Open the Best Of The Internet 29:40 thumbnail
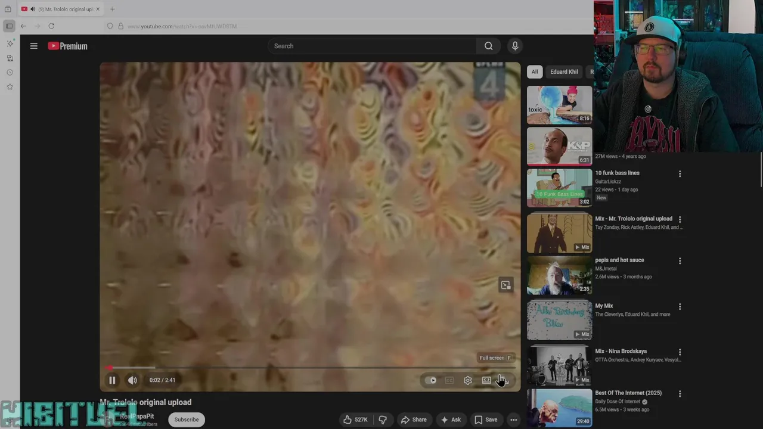The height and width of the screenshot is (429, 763). (559, 408)
